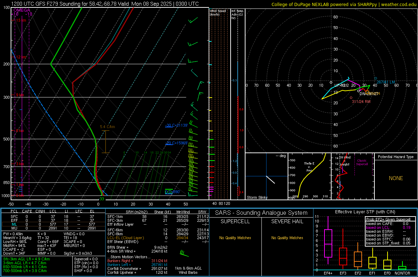Screen dimensions: 418x277
Task: Click the 12 km height marker
Action: click(x=21, y=57)
